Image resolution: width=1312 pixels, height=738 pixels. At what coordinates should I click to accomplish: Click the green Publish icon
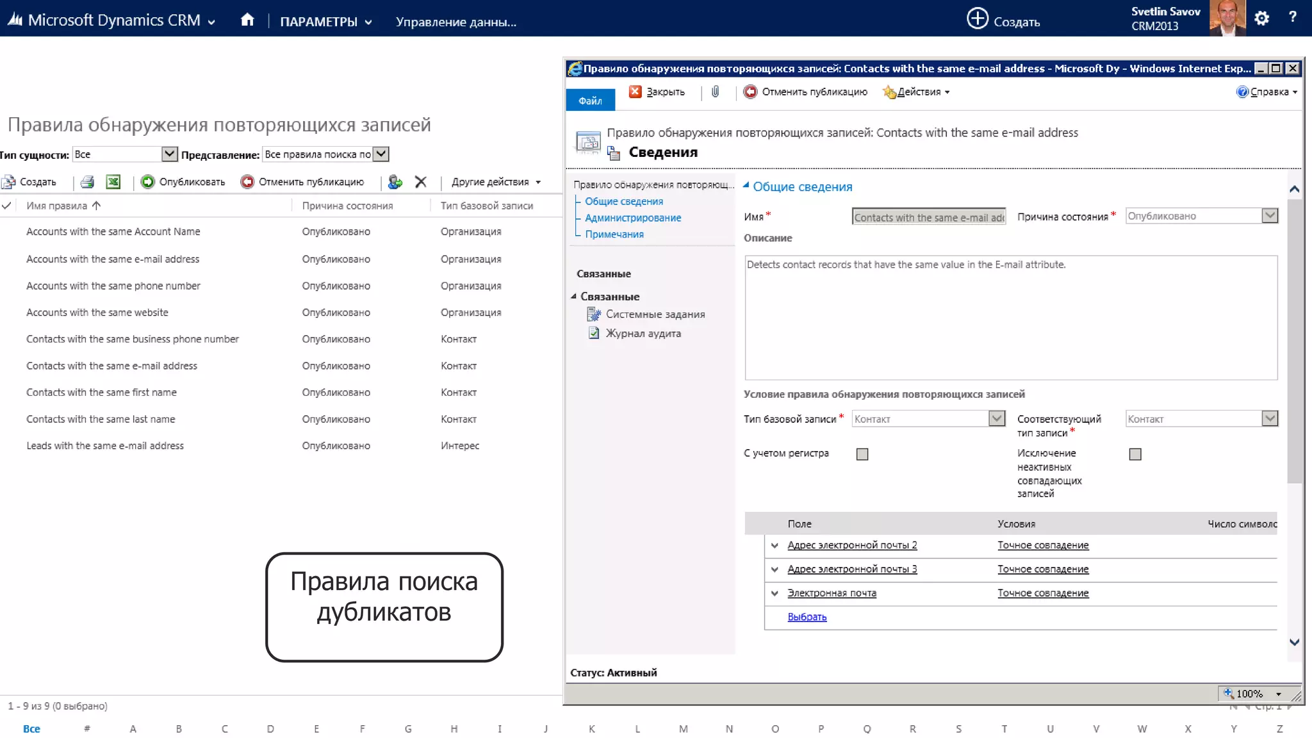[148, 182]
